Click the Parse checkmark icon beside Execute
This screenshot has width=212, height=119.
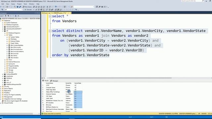click(36, 10)
